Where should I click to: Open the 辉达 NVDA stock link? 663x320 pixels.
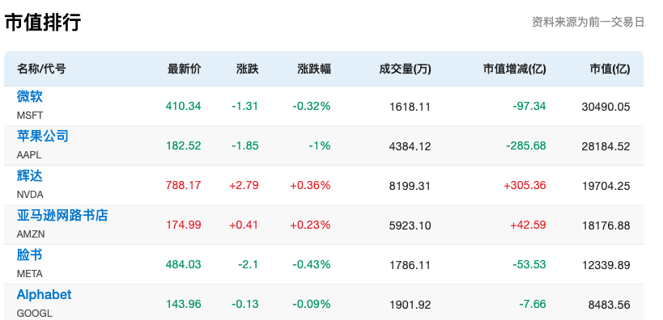30,175
